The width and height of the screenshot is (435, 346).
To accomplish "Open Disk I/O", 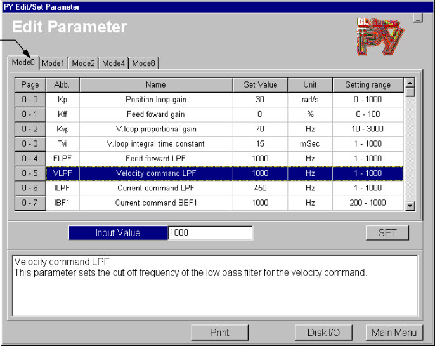I will pyautogui.click(x=323, y=333).
